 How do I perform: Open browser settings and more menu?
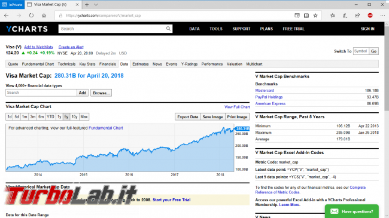click(x=382, y=16)
